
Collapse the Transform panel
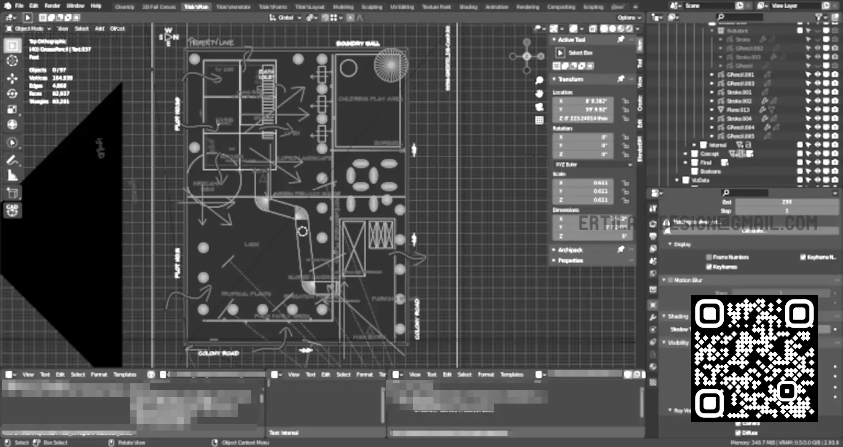(x=555, y=79)
